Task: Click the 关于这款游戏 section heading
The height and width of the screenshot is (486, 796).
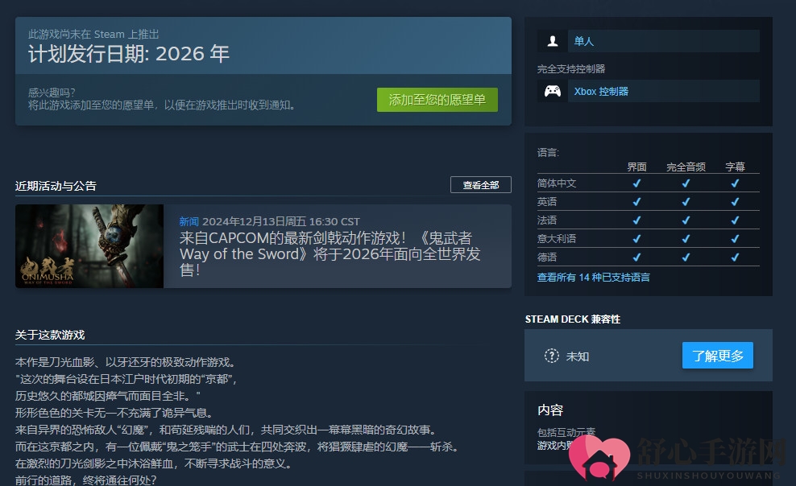Action: (50, 335)
